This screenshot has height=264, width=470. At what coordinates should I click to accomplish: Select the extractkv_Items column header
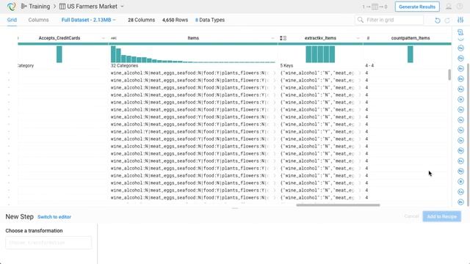click(320, 38)
